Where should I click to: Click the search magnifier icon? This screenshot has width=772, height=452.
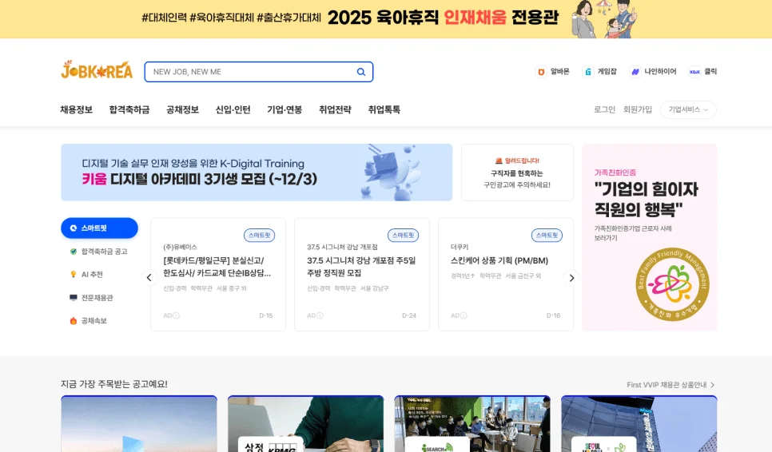click(x=361, y=72)
